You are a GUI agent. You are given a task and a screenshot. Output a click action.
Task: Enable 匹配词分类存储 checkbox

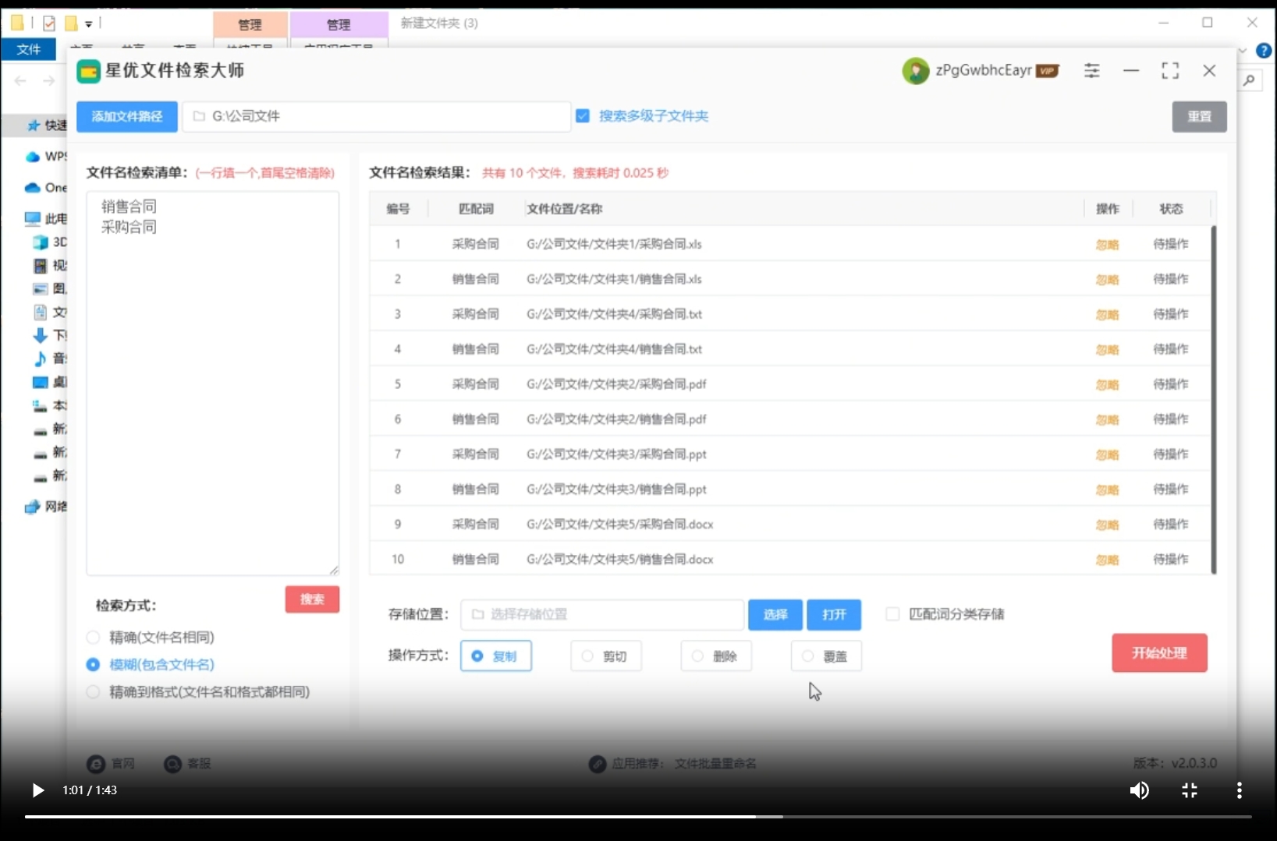(x=892, y=614)
